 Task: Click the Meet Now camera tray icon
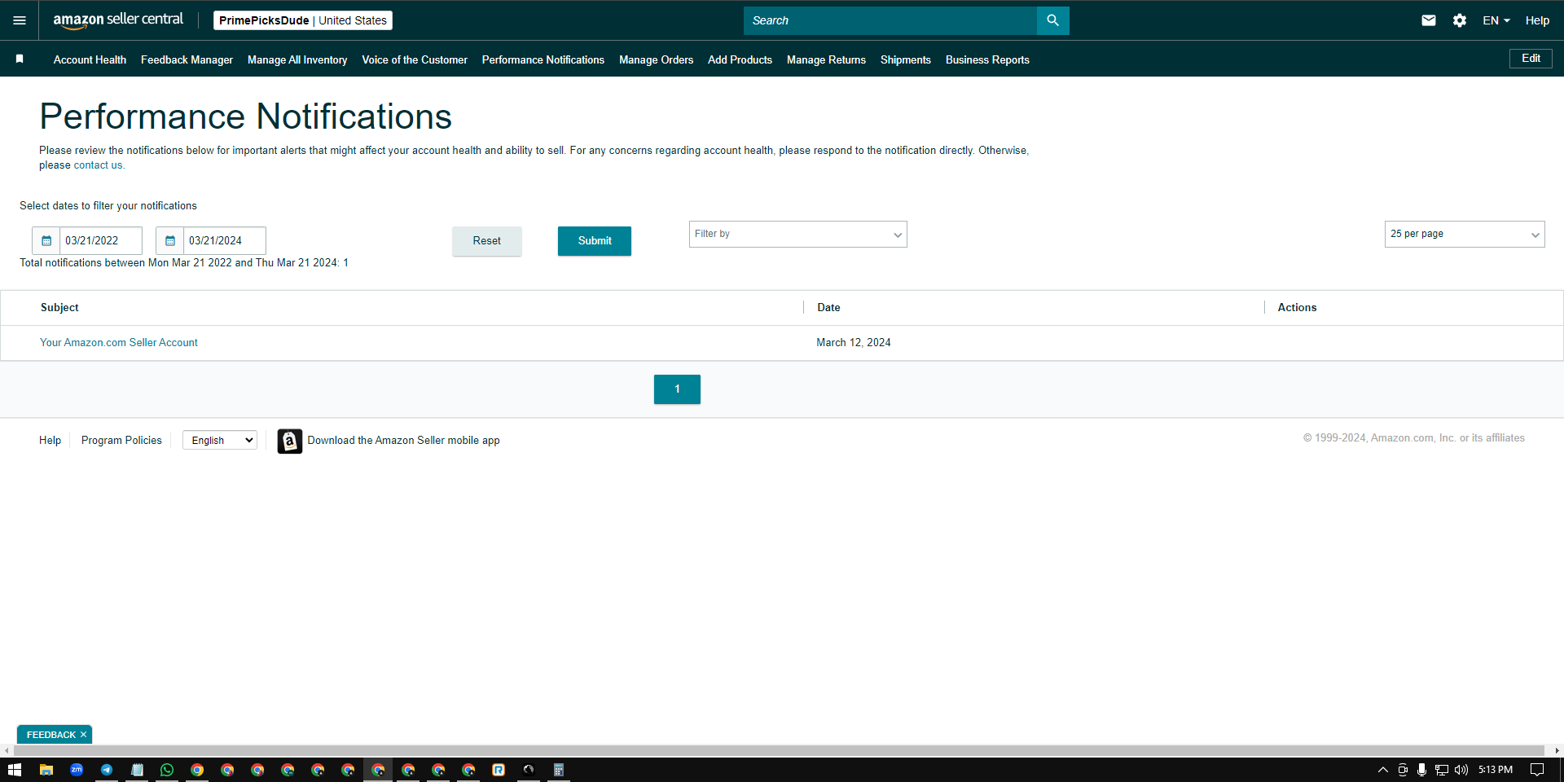tap(1403, 770)
